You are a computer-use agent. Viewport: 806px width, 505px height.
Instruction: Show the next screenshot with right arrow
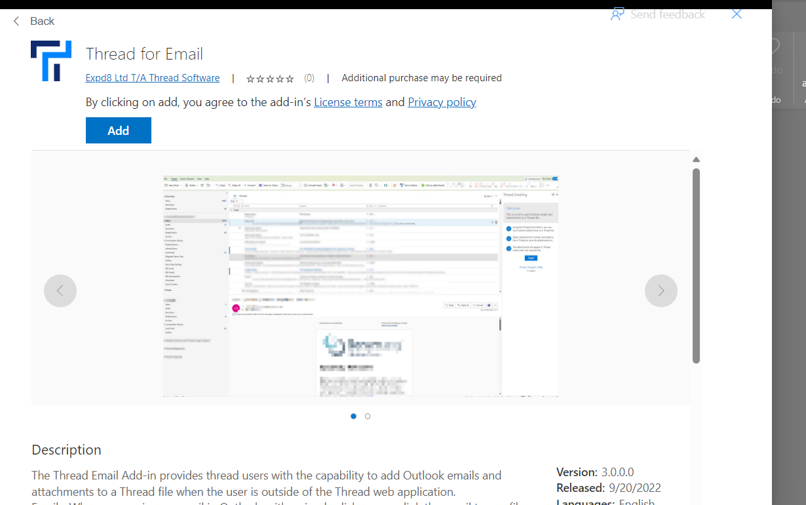coord(661,291)
